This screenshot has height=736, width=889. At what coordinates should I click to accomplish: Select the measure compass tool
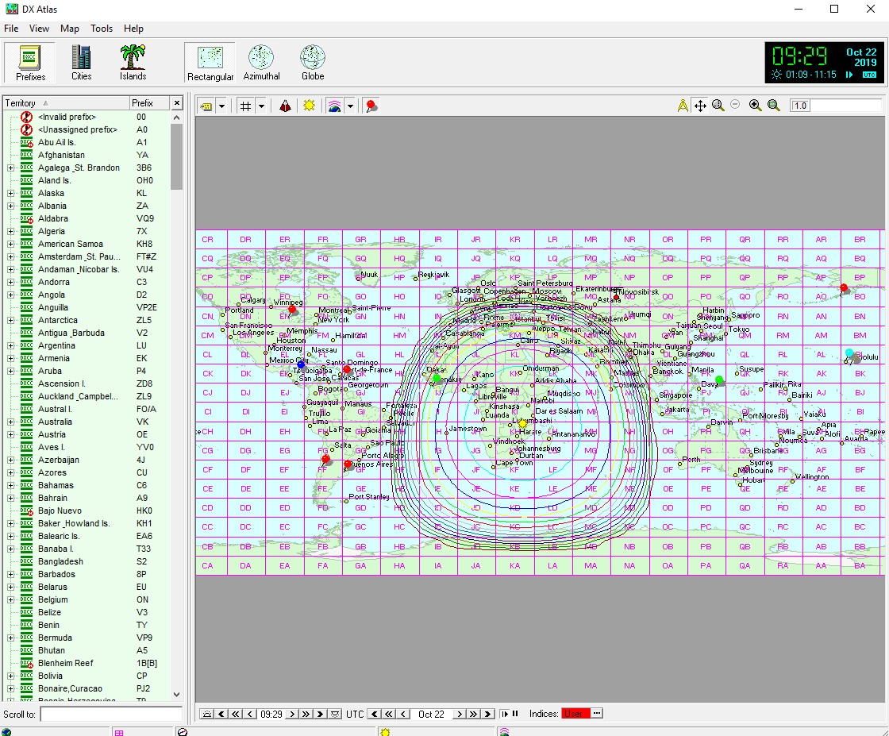click(x=683, y=106)
